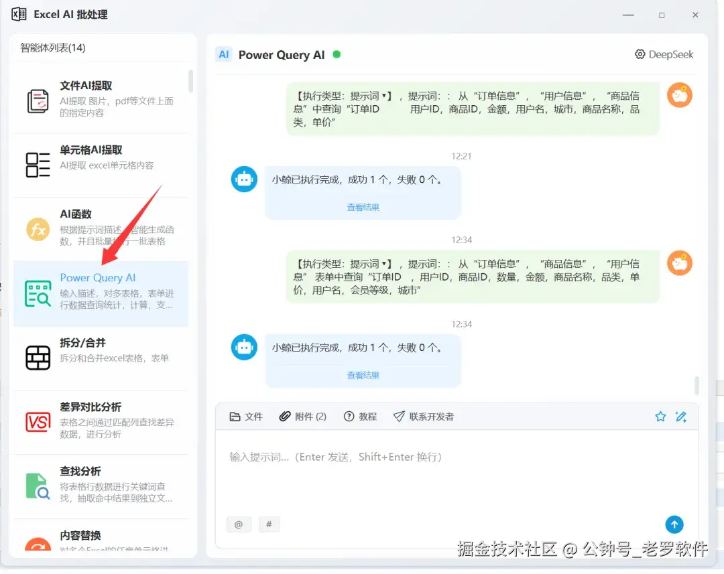
Task: Click 查看结果 link under last 12:34 reply
Action: pyautogui.click(x=363, y=375)
